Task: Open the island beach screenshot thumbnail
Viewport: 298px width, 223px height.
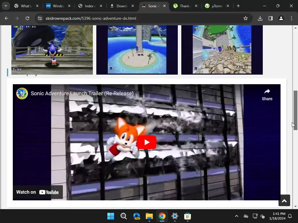Action: [x=137, y=50]
